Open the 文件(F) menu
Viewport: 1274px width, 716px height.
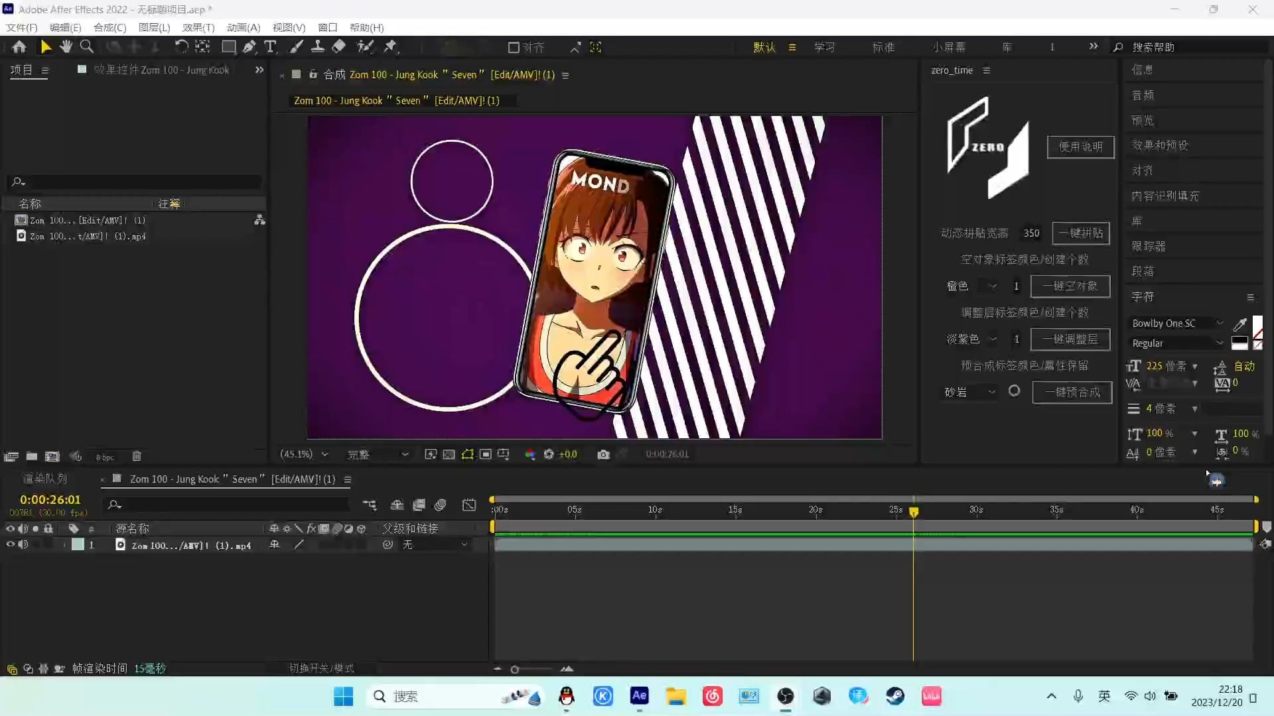click(x=22, y=27)
